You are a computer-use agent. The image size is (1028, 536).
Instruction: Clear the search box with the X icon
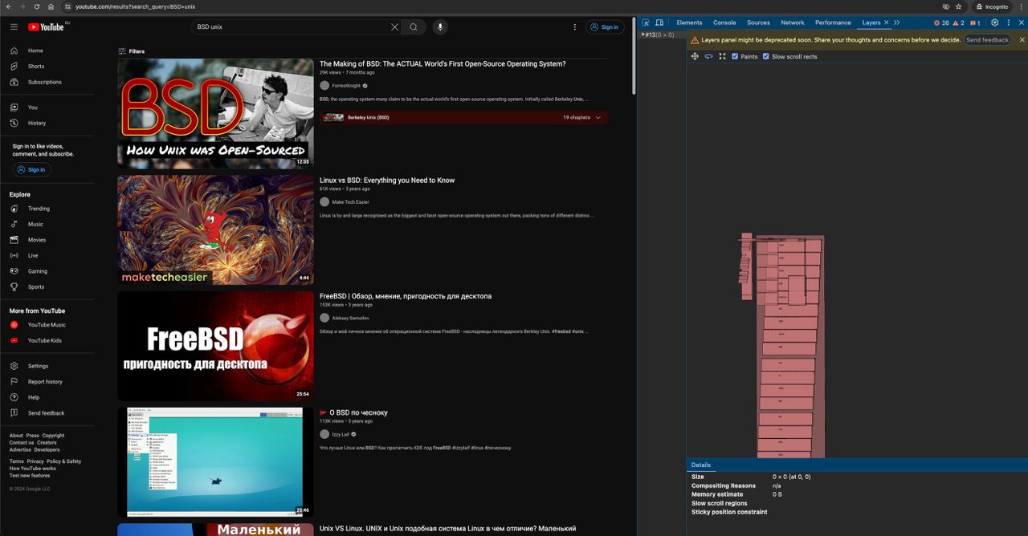394,26
